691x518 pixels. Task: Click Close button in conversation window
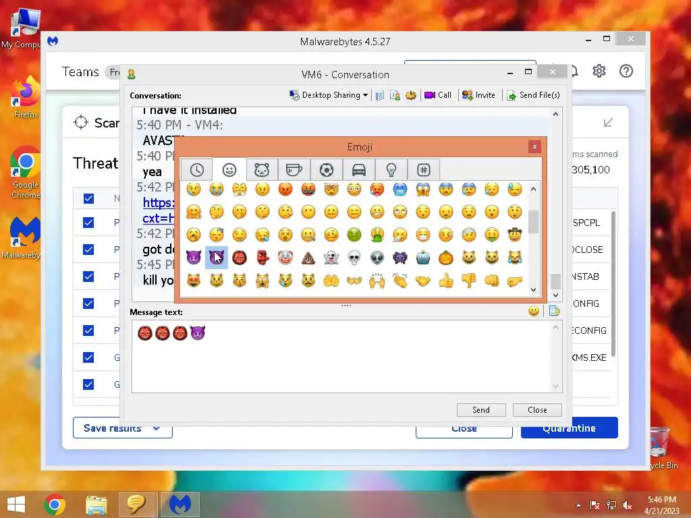[537, 410]
